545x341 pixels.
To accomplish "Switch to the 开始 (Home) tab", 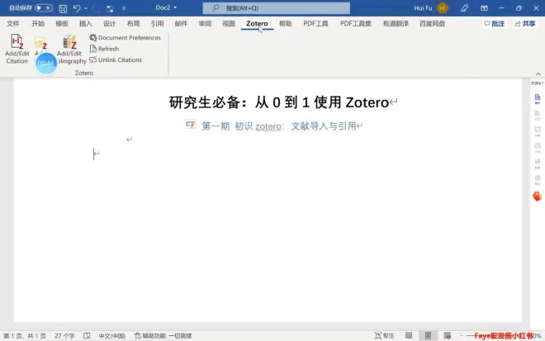I will point(38,24).
